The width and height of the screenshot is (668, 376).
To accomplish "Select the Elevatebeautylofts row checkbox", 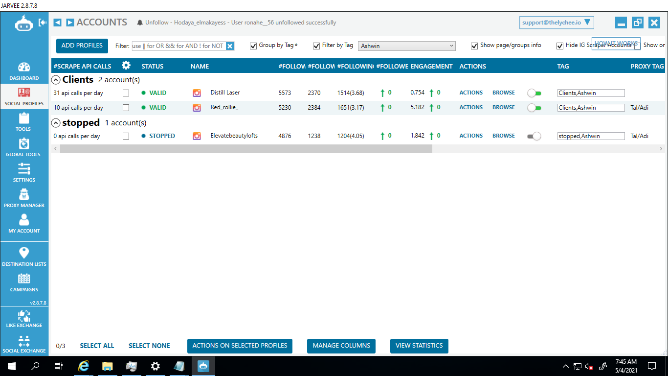I will (126, 136).
